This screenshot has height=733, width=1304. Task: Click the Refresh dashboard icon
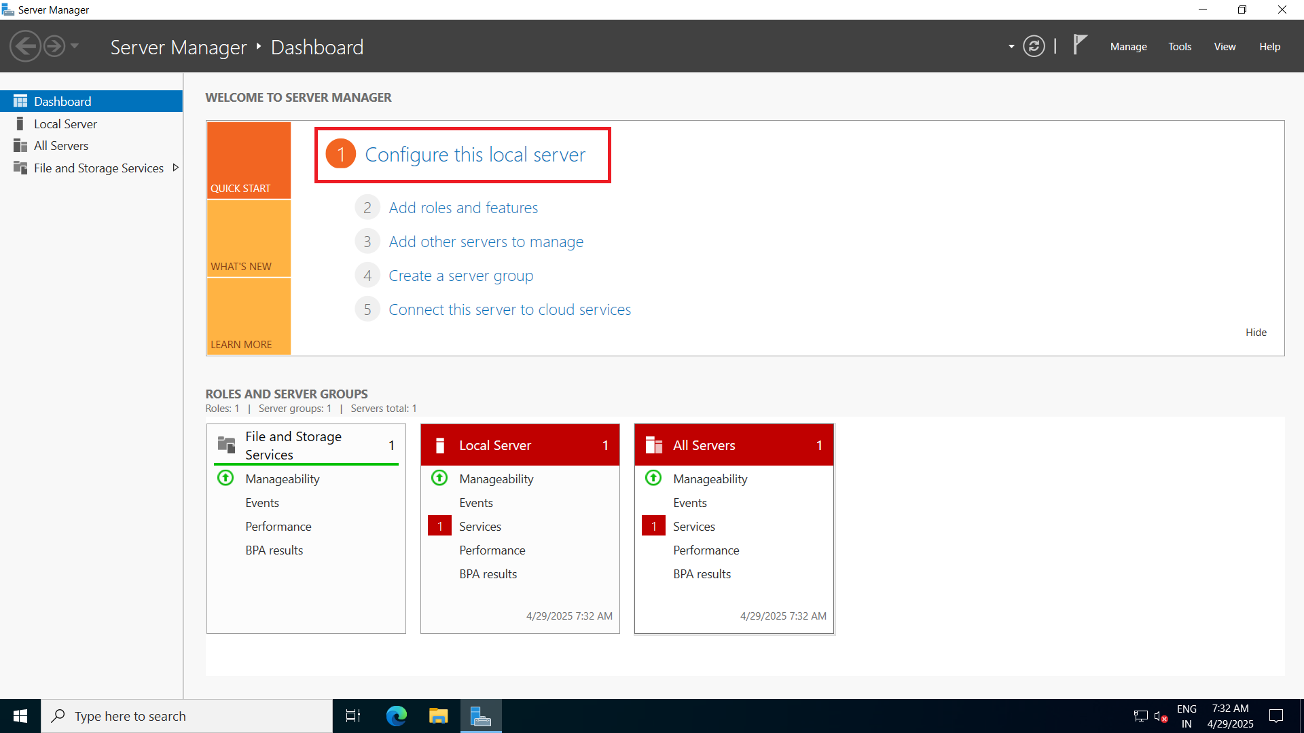(1034, 47)
